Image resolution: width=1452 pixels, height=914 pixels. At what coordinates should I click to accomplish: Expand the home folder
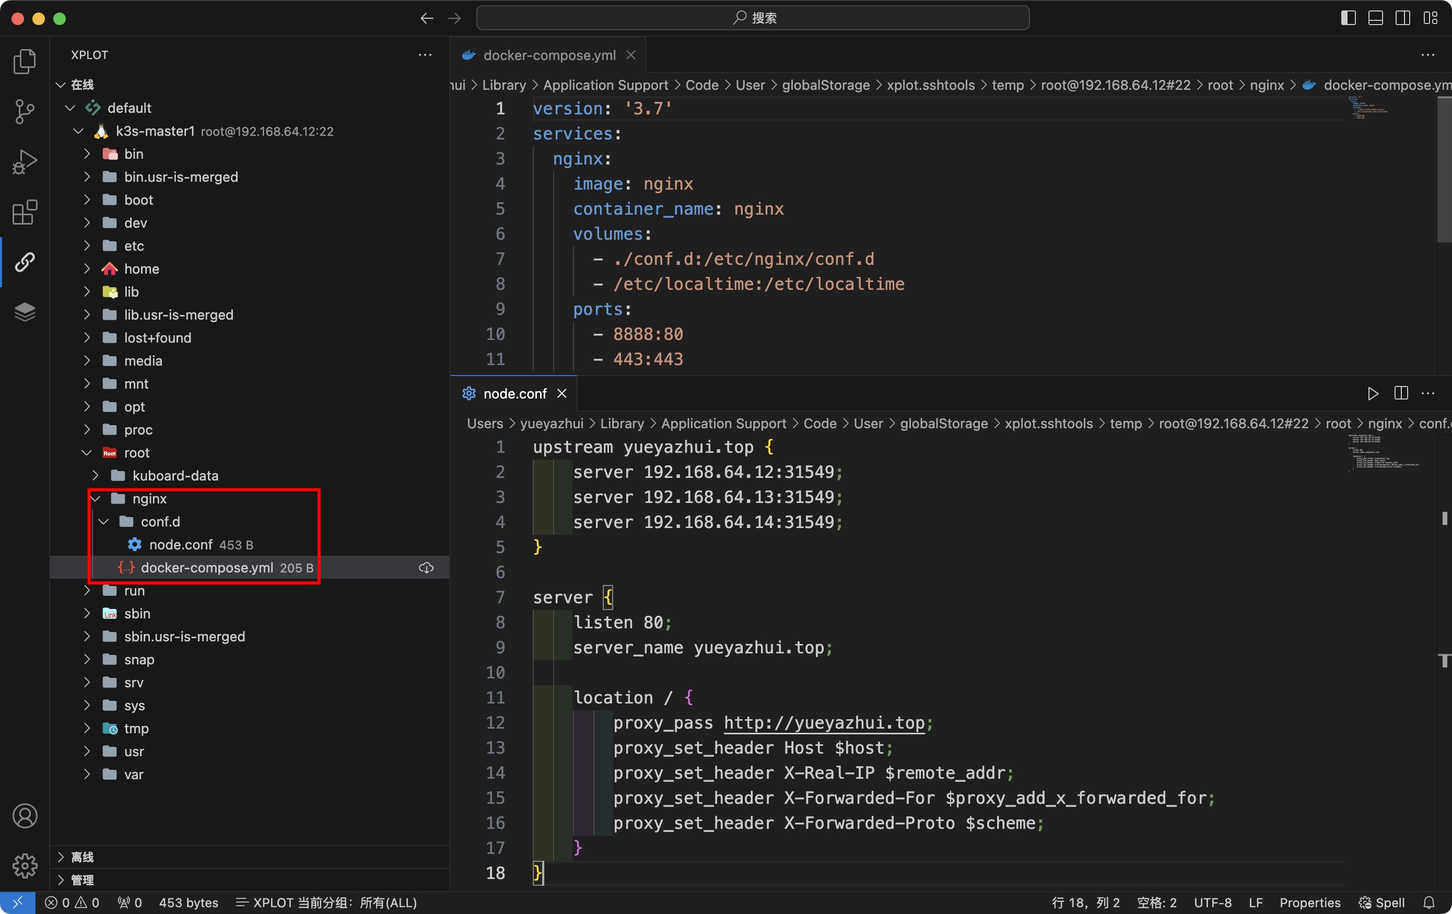[87, 269]
